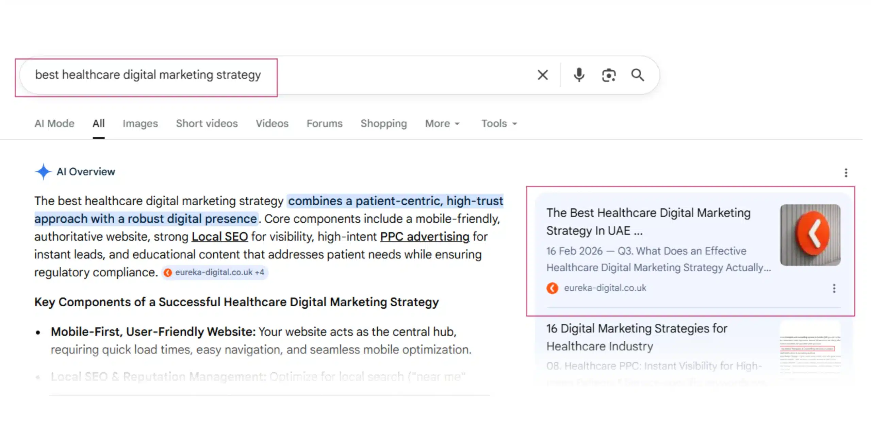Viewport: 871px width, 444px height.
Task: Open search by image camera icon
Action: click(608, 75)
